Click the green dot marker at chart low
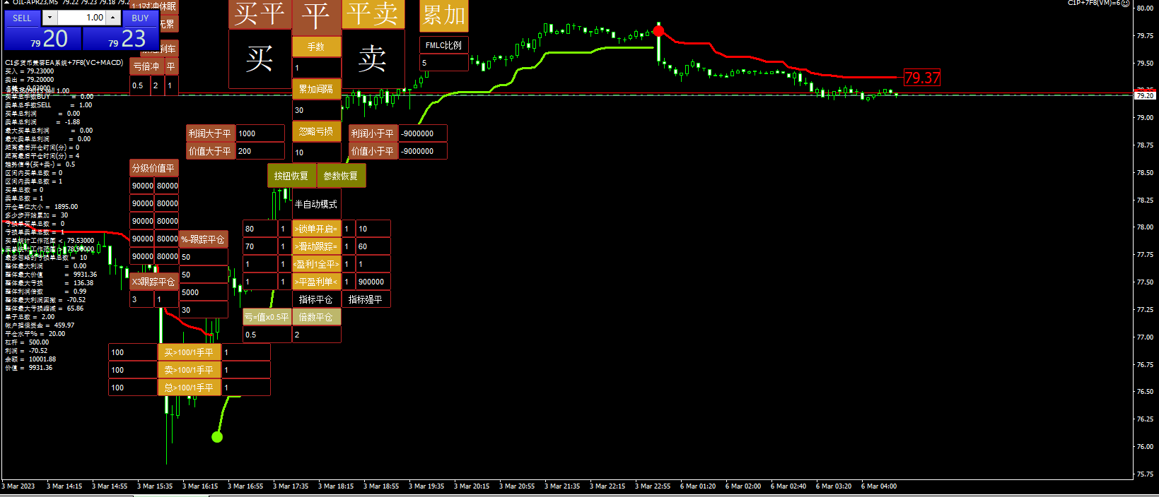This screenshot has width=1159, height=497. pos(217,437)
